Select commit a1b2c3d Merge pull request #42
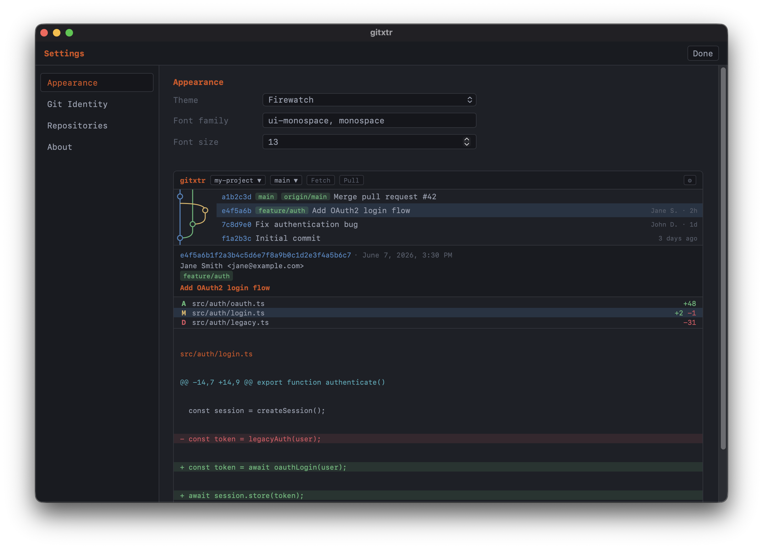The width and height of the screenshot is (763, 549). 460,196
